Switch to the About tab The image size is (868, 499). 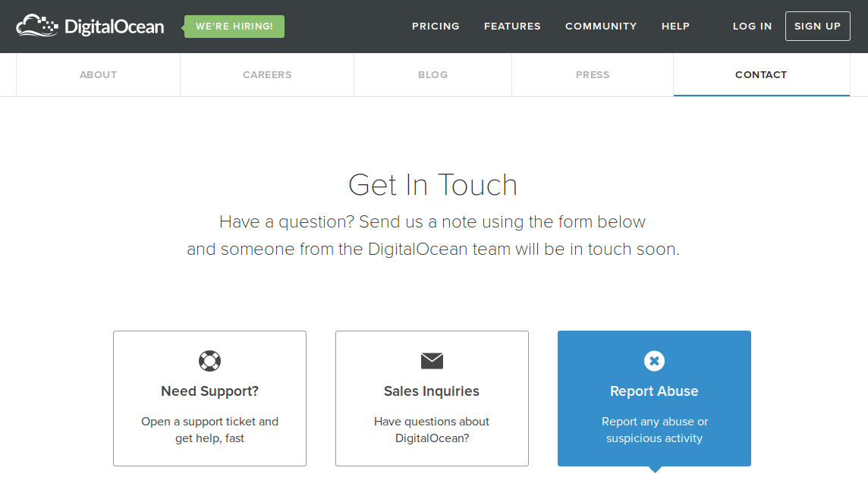pos(98,74)
